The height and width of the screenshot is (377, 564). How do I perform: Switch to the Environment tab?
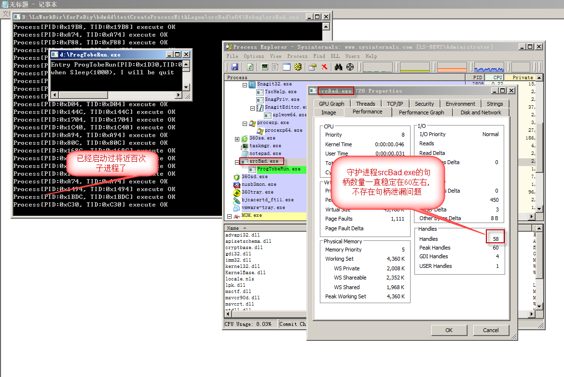[460, 104]
